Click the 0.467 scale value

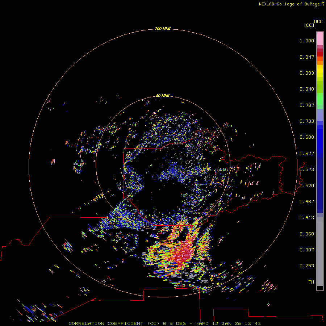pyautogui.click(x=307, y=202)
